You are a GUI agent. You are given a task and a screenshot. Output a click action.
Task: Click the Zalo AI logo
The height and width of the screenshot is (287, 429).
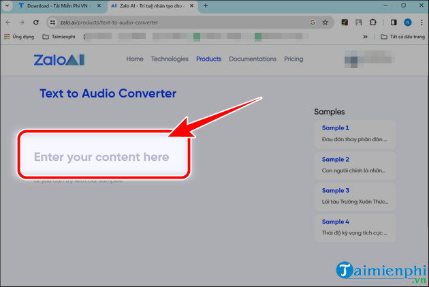(59, 60)
